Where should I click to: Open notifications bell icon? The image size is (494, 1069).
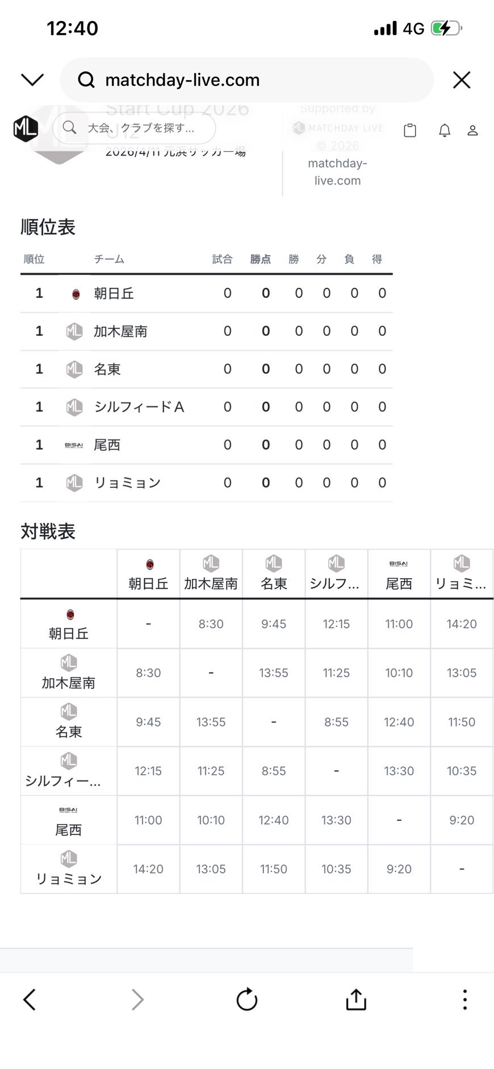(445, 131)
